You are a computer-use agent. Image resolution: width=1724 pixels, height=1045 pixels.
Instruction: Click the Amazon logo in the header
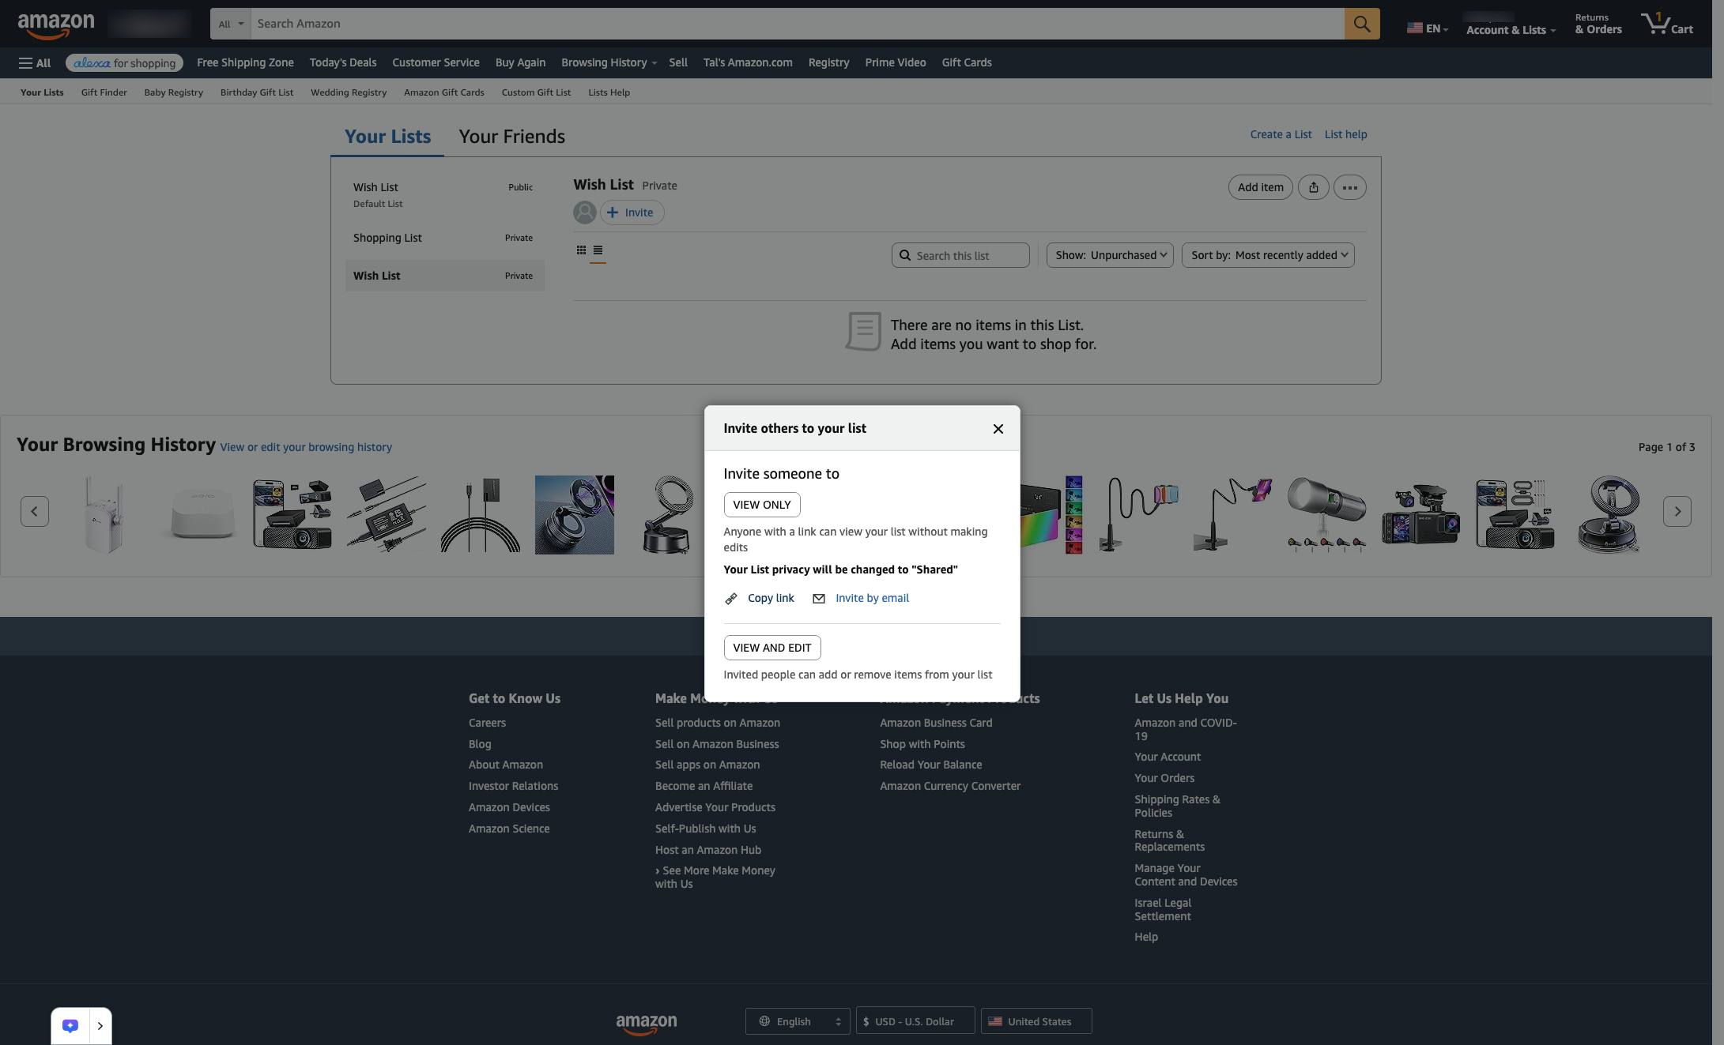point(56,25)
